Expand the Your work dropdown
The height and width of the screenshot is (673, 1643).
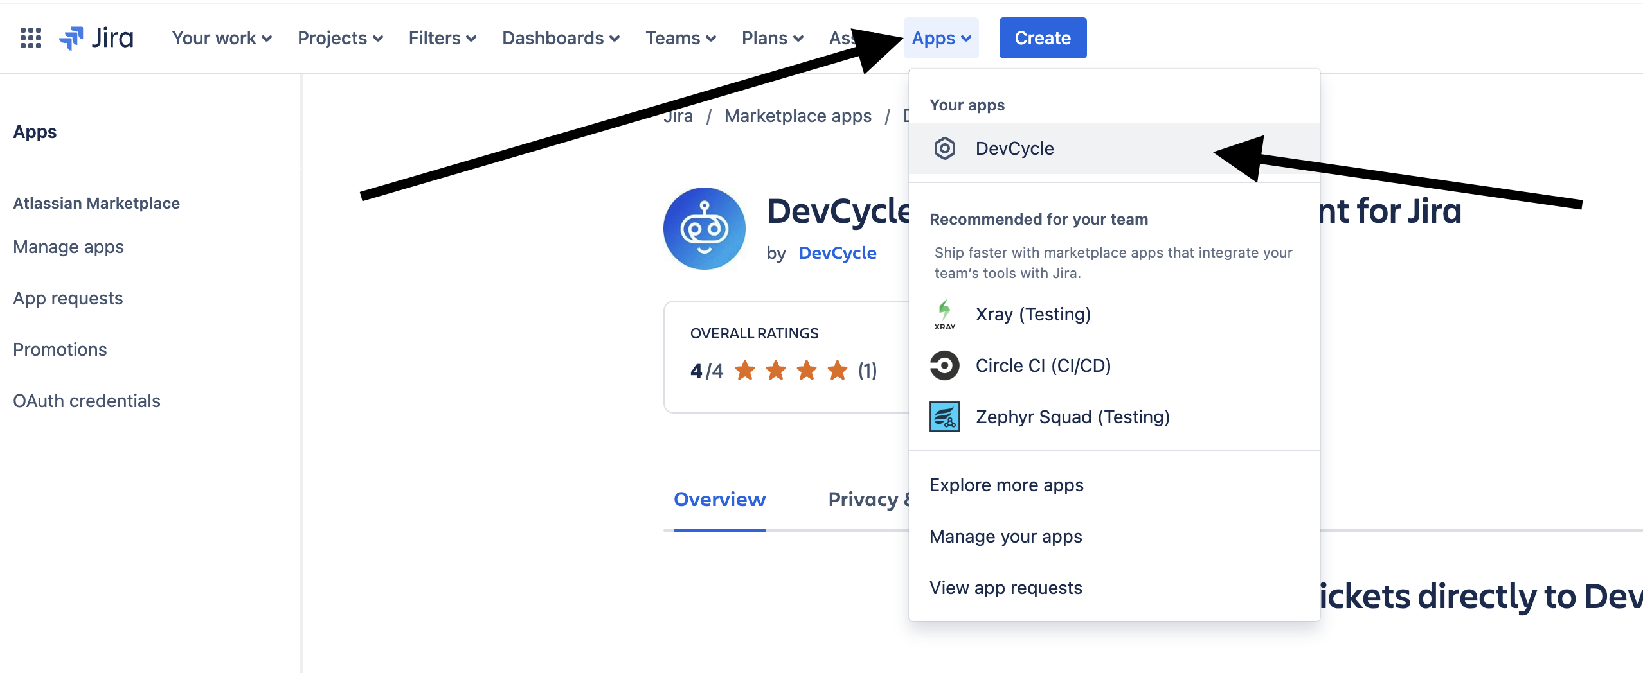click(222, 38)
